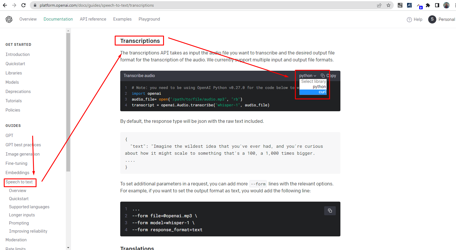Jump to Prompting section
456x250 pixels.
pos(19,223)
